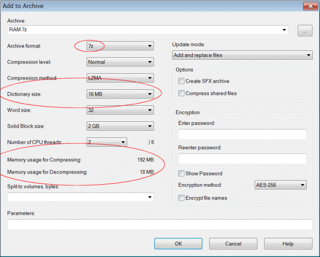This screenshot has height=257, width=320.
Task: Click the Parameters text field
Action: (x=160, y=225)
